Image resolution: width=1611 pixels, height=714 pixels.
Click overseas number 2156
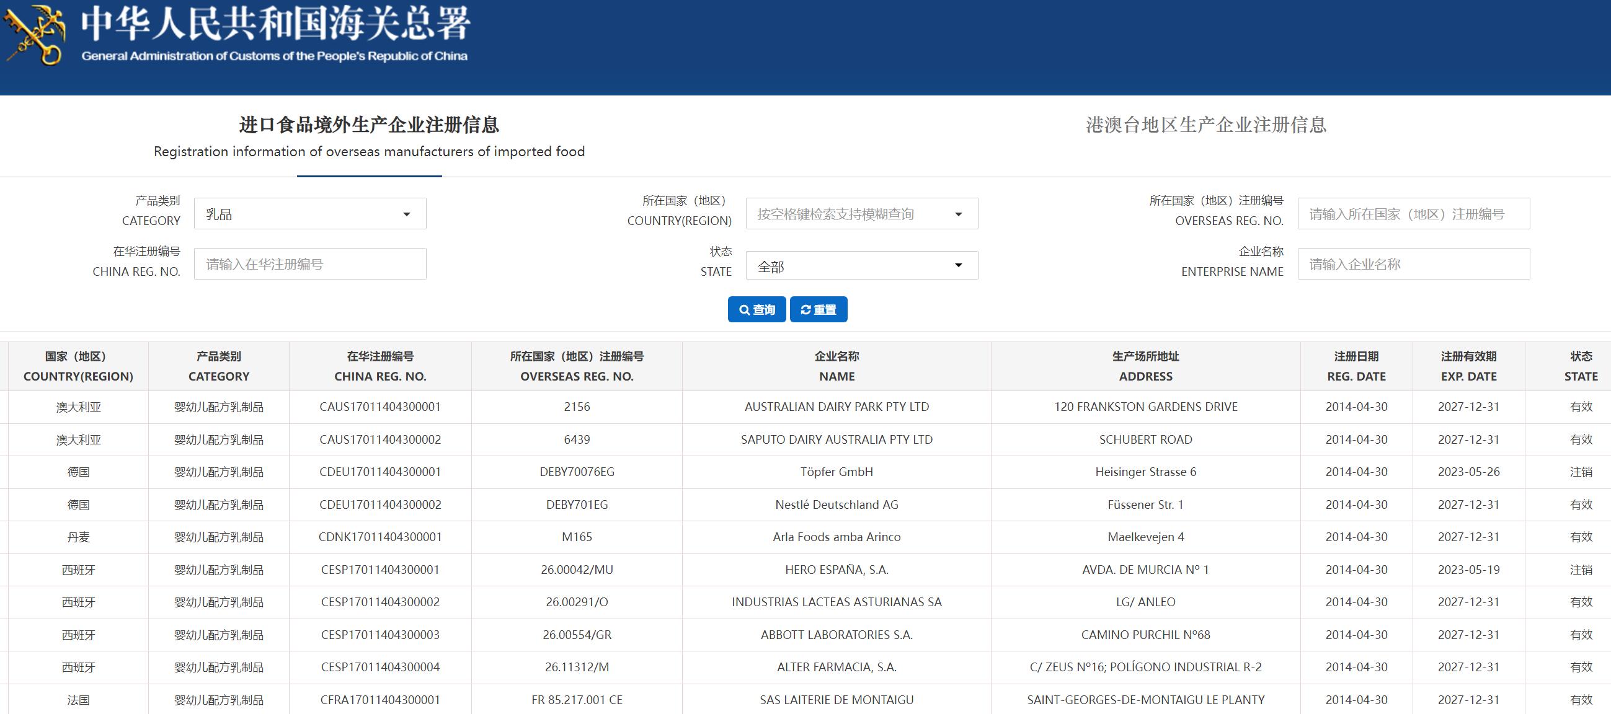[x=577, y=407]
